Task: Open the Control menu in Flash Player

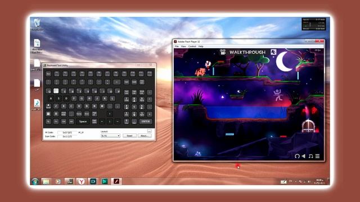Action: click(x=192, y=46)
